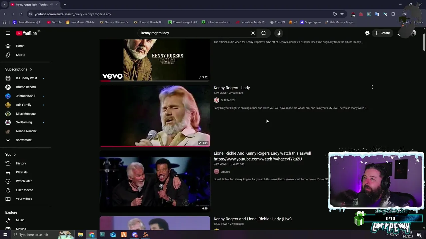Open the Windows notification center
This screenshot has height=239, width=426.
coord(419,235)
